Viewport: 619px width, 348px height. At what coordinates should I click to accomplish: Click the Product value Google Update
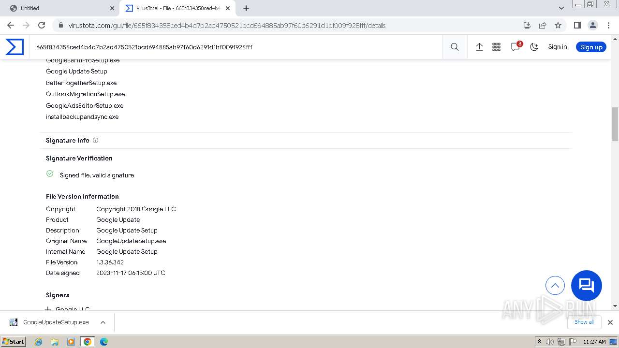118,220
